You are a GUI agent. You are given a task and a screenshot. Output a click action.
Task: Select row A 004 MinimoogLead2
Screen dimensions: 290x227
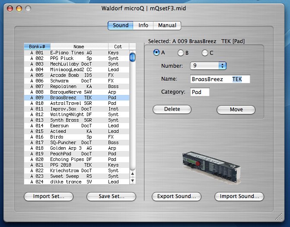tap(76, 69)
